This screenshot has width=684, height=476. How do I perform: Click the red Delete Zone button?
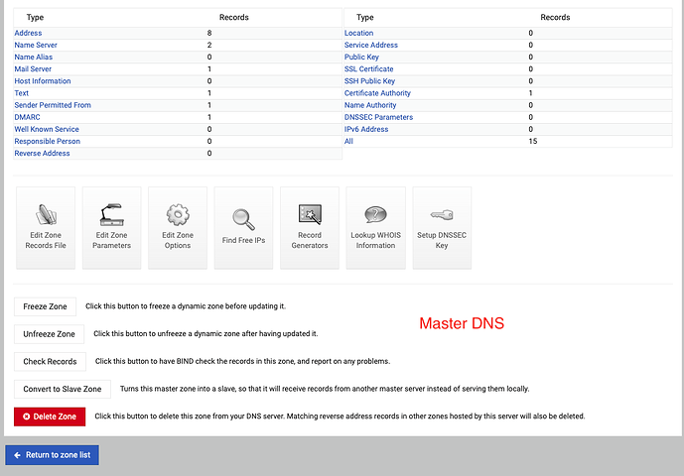(x=50, y=416)
